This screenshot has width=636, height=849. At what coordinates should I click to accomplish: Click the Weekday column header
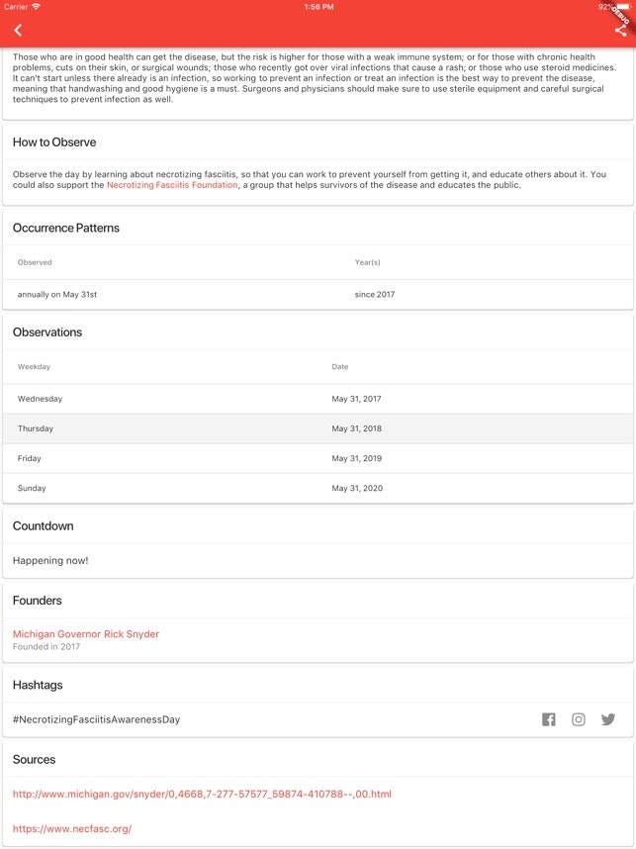click(34, 367)
